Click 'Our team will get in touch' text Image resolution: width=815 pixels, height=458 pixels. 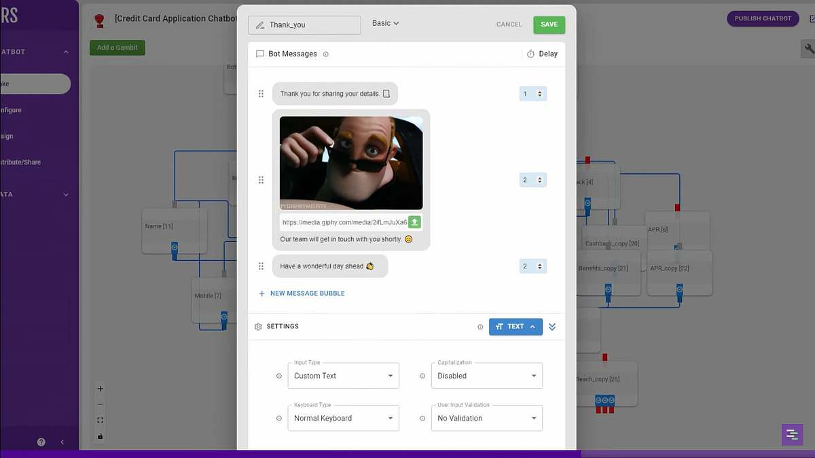(x=341, y=239)
